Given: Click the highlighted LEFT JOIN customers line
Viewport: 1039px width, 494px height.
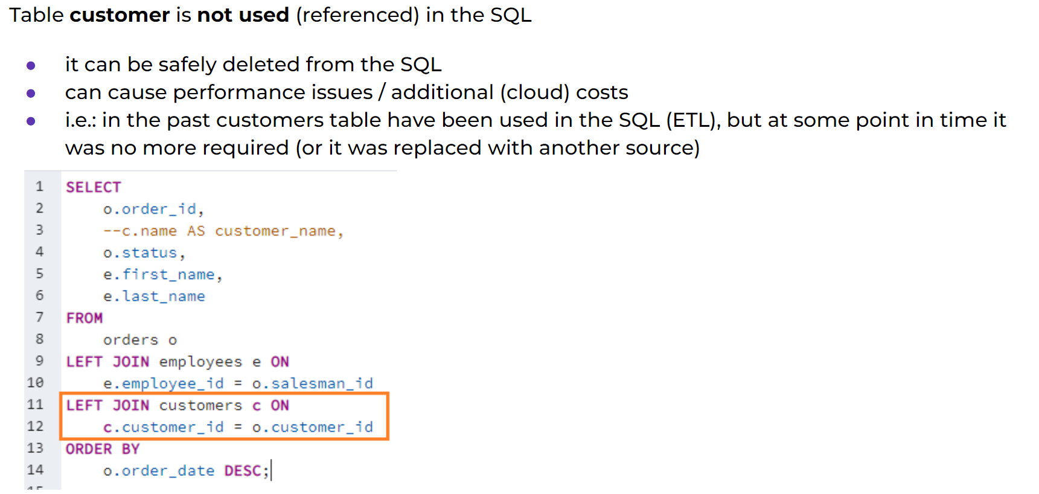Looking at the screenshot, I should (x=177, y=405).
